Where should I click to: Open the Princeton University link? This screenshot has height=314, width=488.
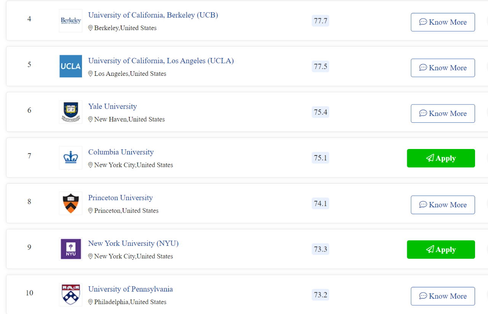point(120,198)
